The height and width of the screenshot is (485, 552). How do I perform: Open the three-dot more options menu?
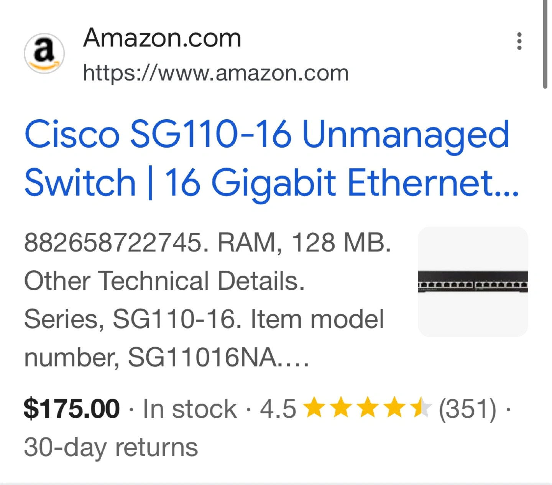[519, 41]
